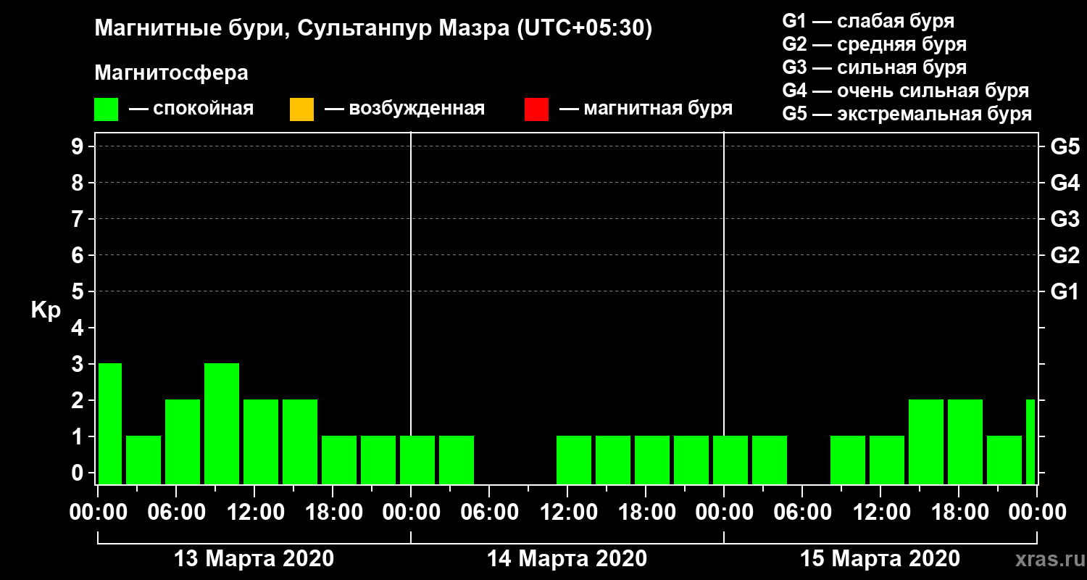Click the narrow Kp 3 bar starting 13 March

[110, 423]
